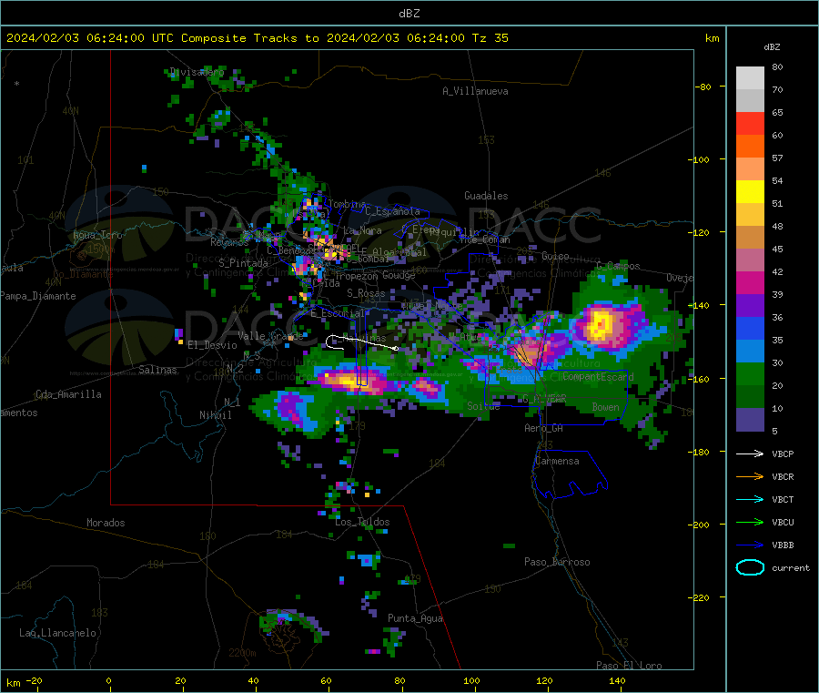
Task: Click the white VBCP arrow legend icon
Action: [750, 454]
